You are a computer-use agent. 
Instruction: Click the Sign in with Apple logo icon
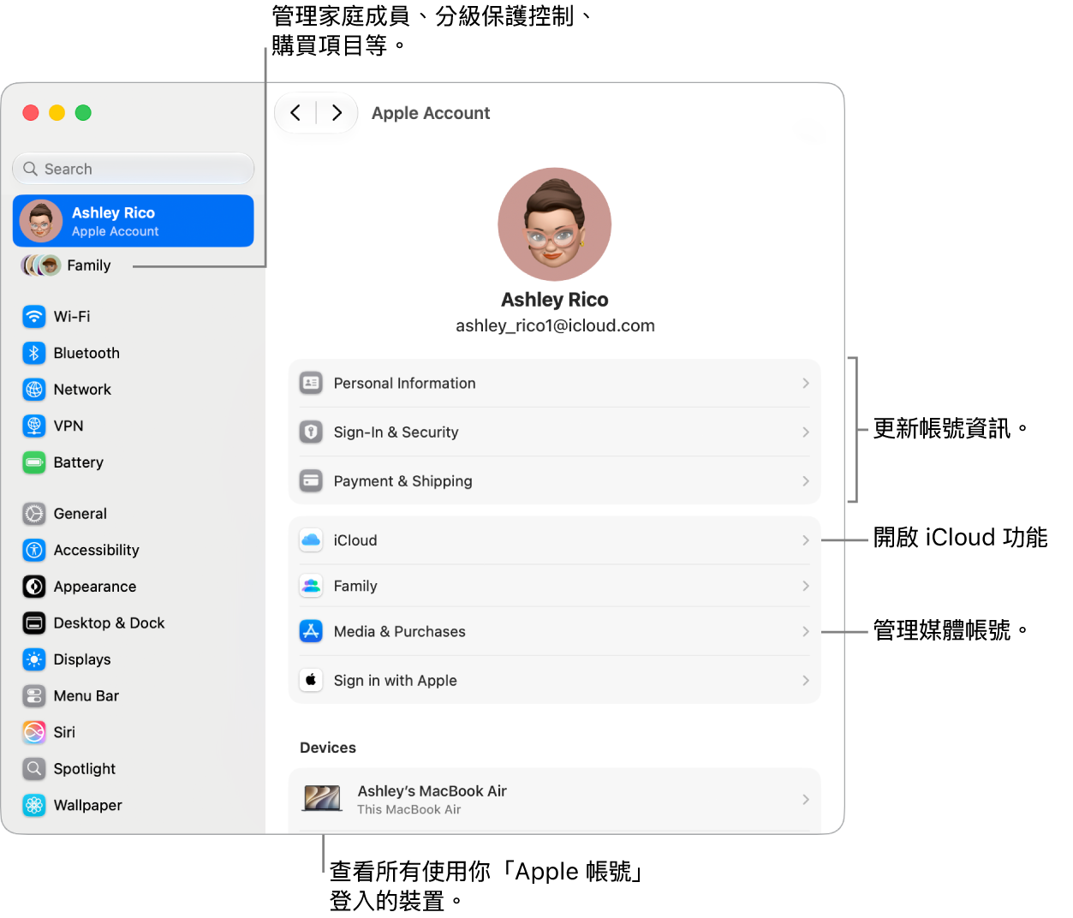311,680
